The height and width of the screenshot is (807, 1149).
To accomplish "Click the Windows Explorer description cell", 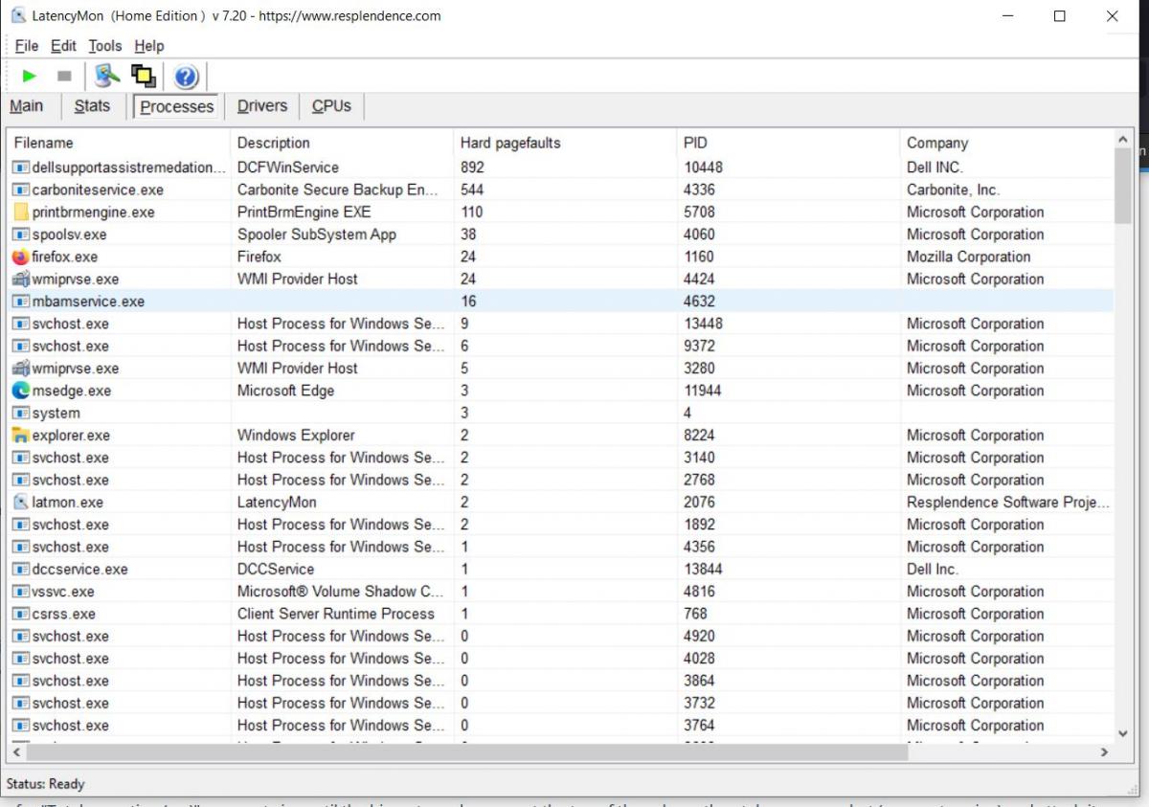I will 296,436.
